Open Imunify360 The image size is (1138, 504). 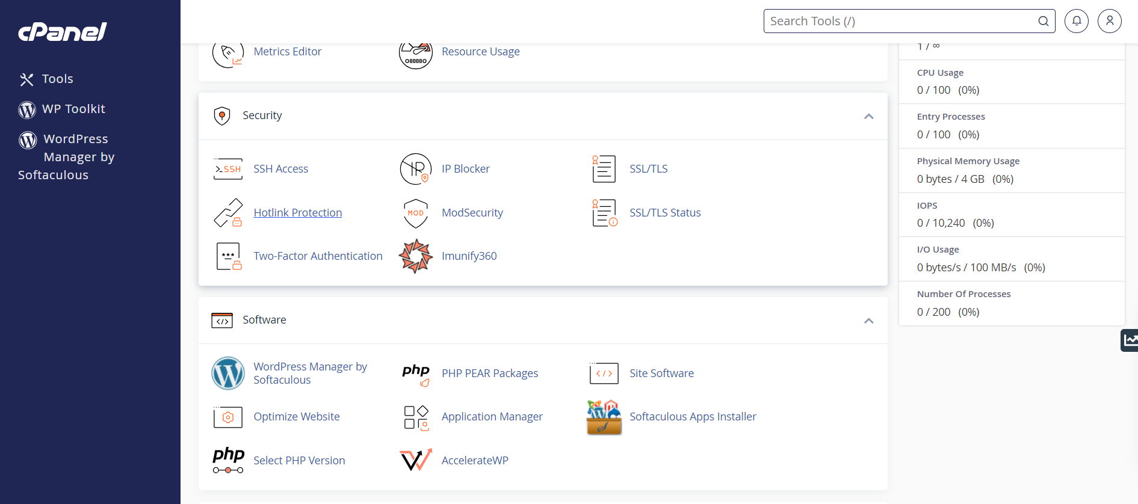[x=469, y=256]
